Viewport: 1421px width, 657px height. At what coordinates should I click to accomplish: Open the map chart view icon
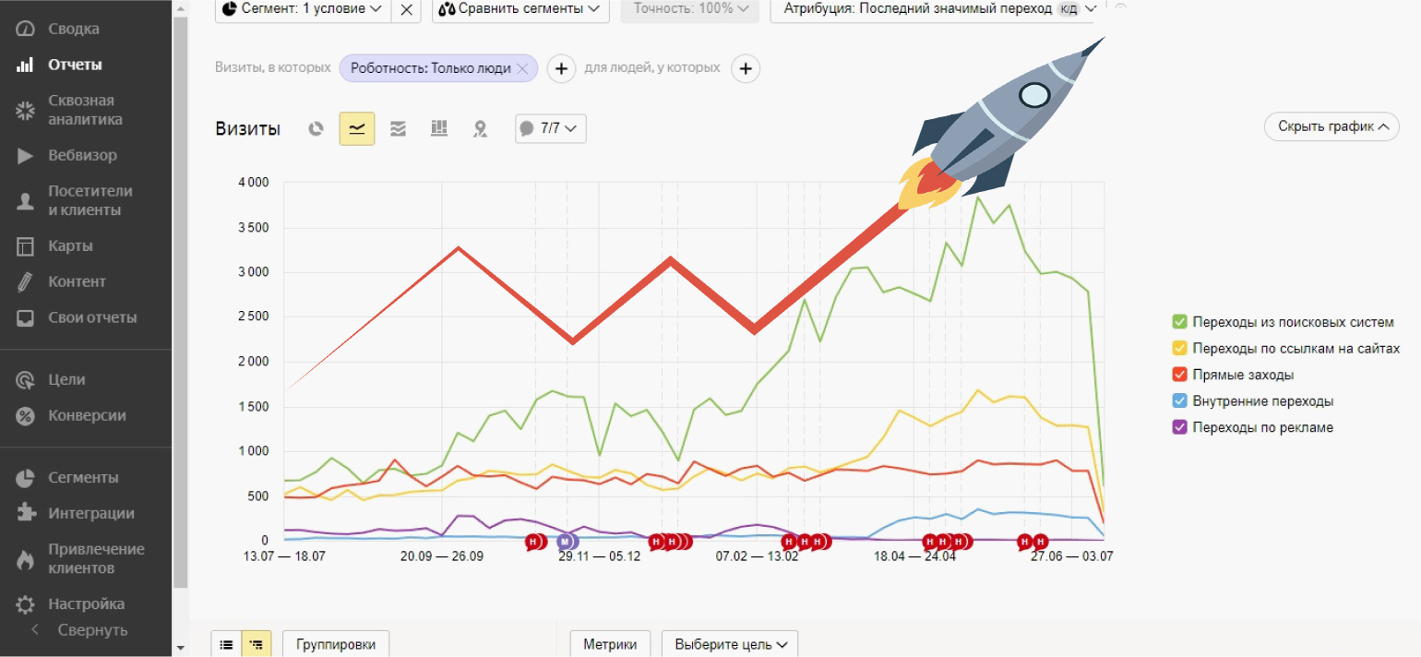click(x=480, y=129)
